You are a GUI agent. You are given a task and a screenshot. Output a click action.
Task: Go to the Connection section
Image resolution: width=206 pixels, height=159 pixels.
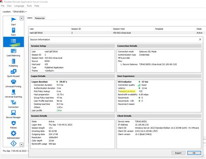click(13, 104)
